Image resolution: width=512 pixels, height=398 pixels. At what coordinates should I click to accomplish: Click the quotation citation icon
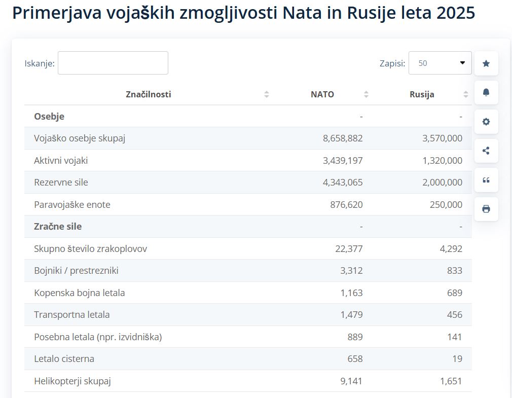486,180
